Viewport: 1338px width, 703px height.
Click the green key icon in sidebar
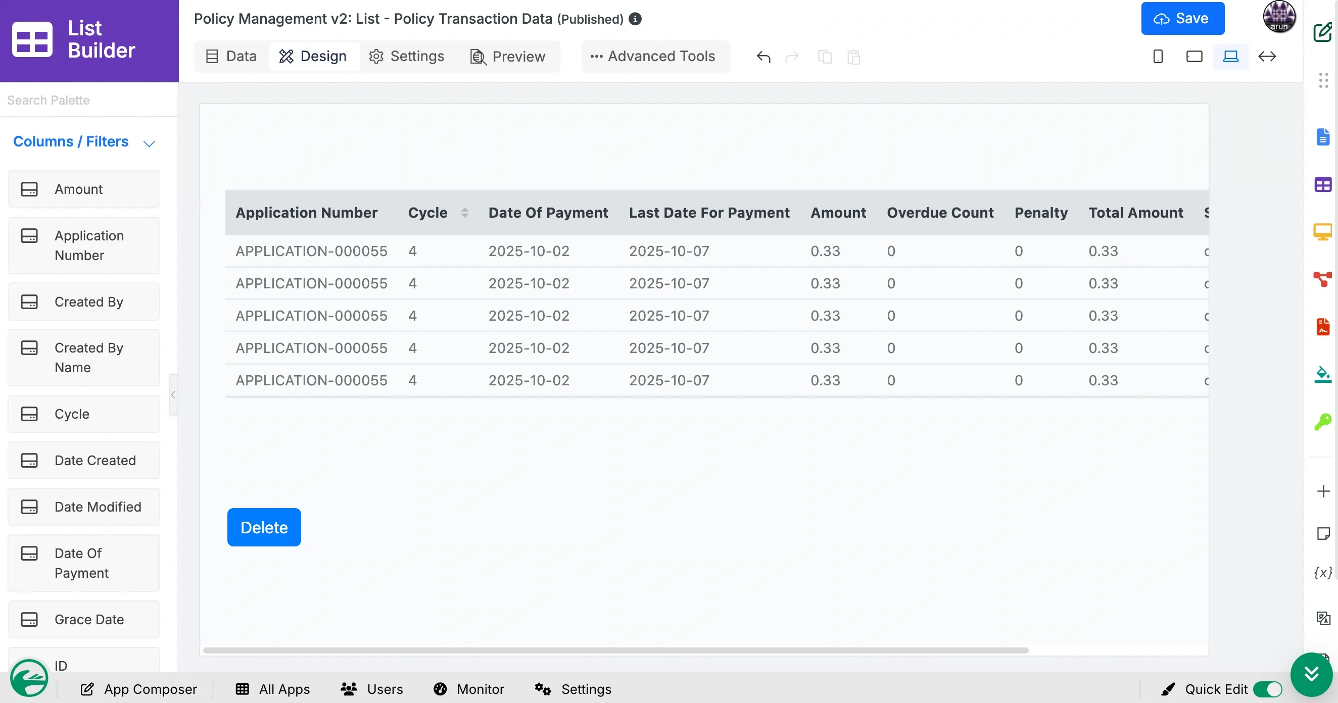pyautogui.click(x=1322, y=422)
